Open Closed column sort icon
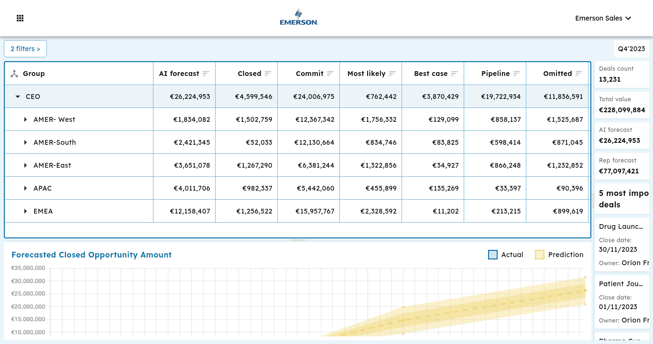This screenshot has width=653, height=344. click(x=268, y=74)
